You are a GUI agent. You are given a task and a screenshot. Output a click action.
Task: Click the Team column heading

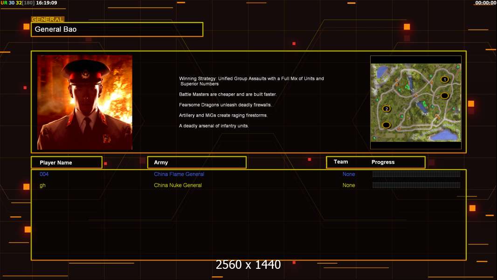(341, 162)
